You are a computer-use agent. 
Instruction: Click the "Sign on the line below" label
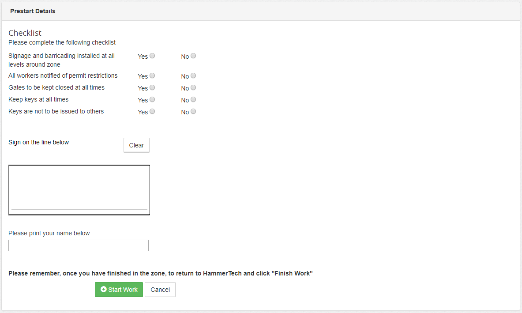click(39, 142)
